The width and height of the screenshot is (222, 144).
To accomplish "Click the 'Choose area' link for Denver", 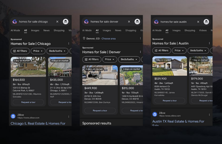I will tap(109, 38).
